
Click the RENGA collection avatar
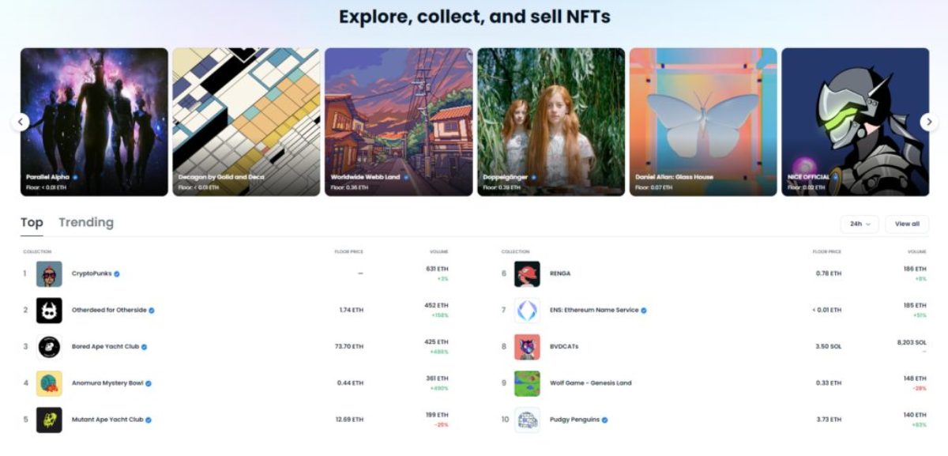pos(527,273)
